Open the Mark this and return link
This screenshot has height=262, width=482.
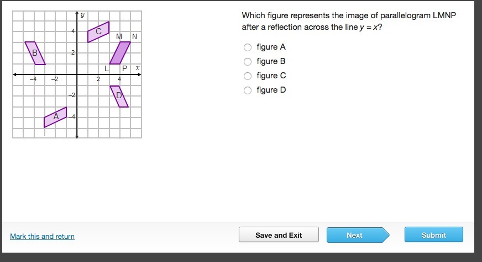pos(42,236)
